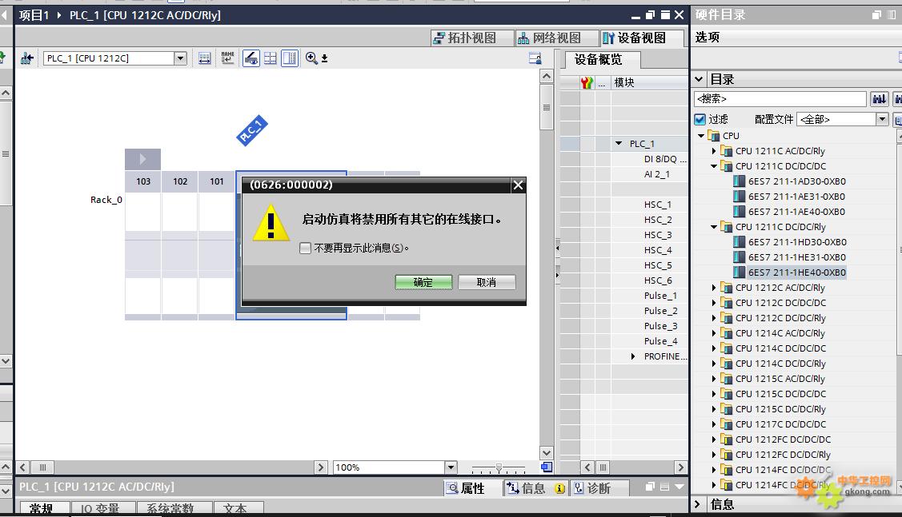
Task: Select 6ES7 211-1HE40-0XB0 in catalog
Action: click(796, 272)
